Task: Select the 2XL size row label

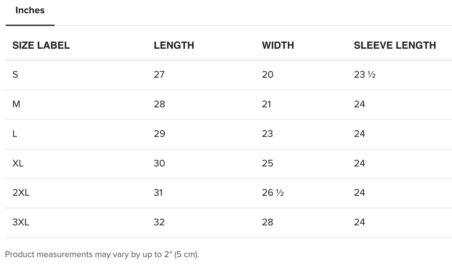Action: coord(21,192)
